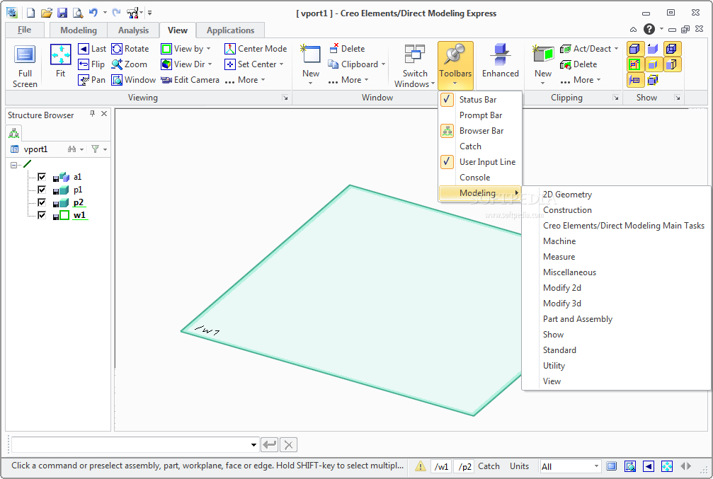Click the /p2 status bar button

[464, 466]
